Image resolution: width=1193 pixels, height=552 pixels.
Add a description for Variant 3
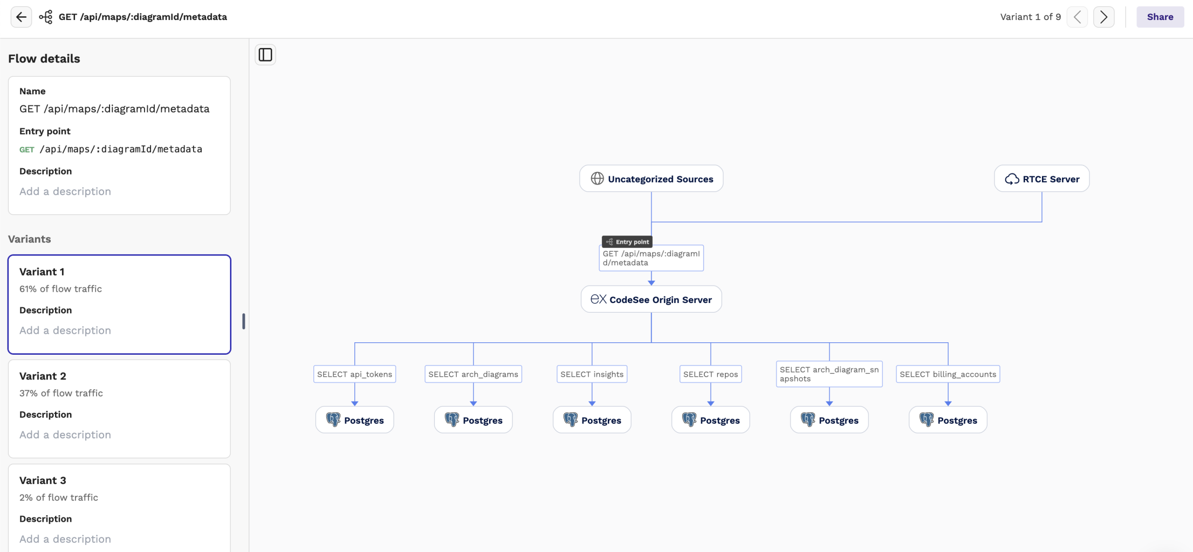65,539
